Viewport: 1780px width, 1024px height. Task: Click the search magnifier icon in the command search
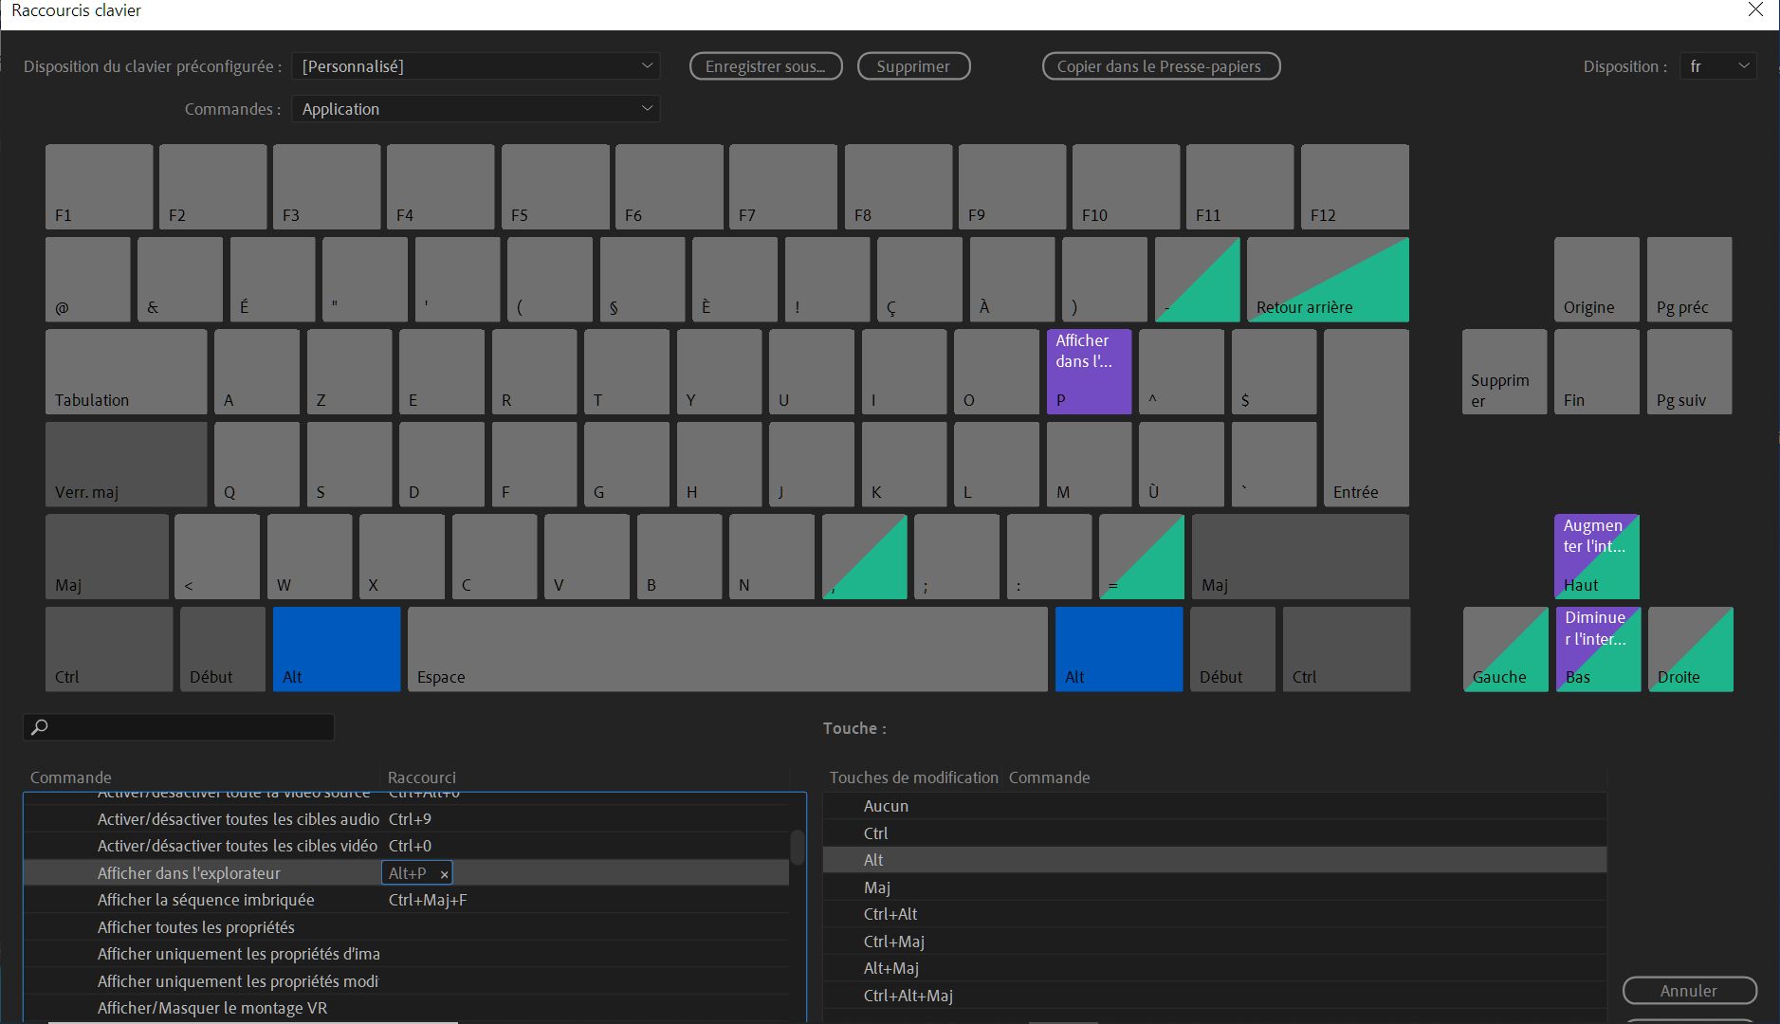[x=40, y=727]
